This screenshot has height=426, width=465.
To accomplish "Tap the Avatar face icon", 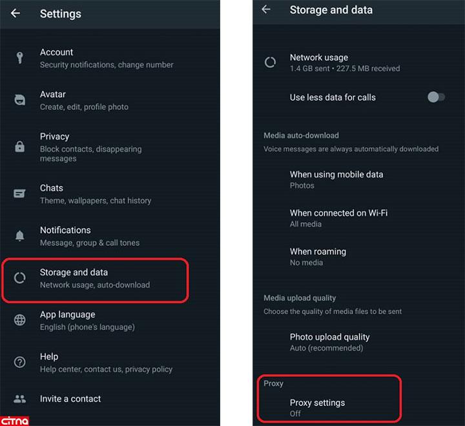I will [20, 100].
